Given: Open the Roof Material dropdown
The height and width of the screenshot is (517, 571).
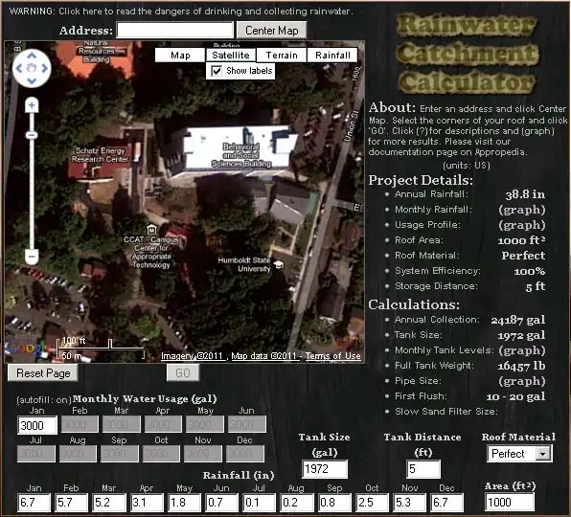Looking at the screenshot, I should [519, 454].
